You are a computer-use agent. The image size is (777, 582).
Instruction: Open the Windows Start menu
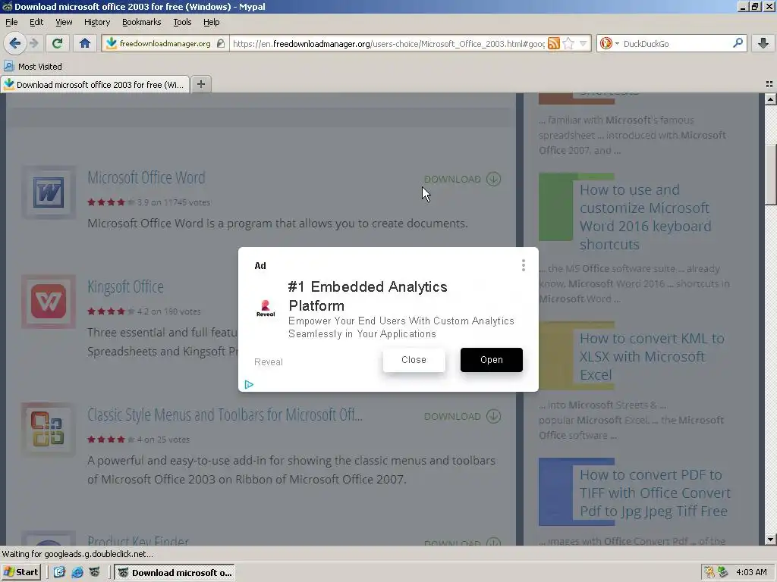tap(20, 572)
